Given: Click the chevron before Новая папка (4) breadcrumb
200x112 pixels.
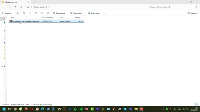Looking at the screenshot, I should point(32,7).
